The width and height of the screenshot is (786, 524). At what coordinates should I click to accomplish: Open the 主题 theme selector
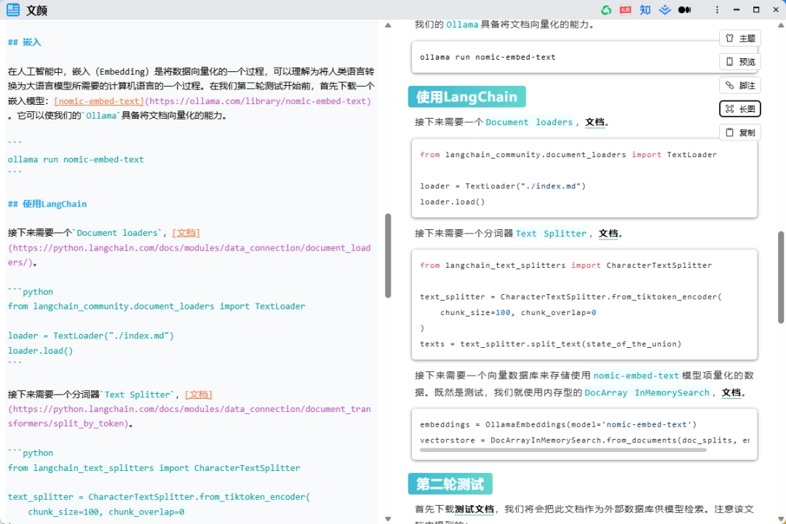coord(739,38)
